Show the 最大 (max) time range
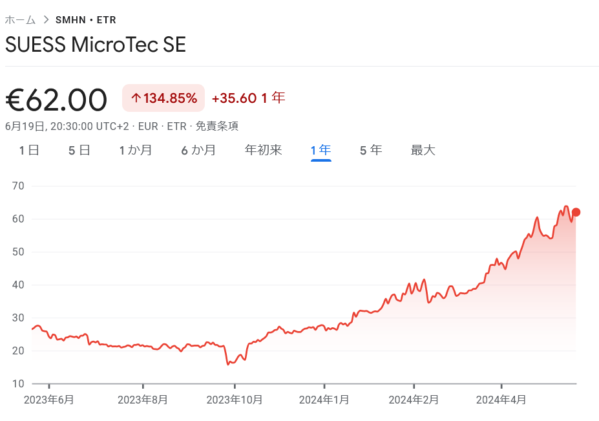 pos(423,149)
